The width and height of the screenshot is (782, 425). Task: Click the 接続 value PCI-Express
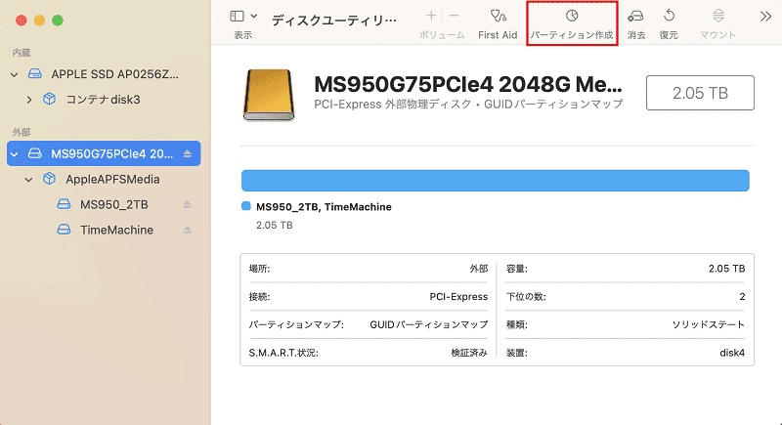(x=458, y=296)
